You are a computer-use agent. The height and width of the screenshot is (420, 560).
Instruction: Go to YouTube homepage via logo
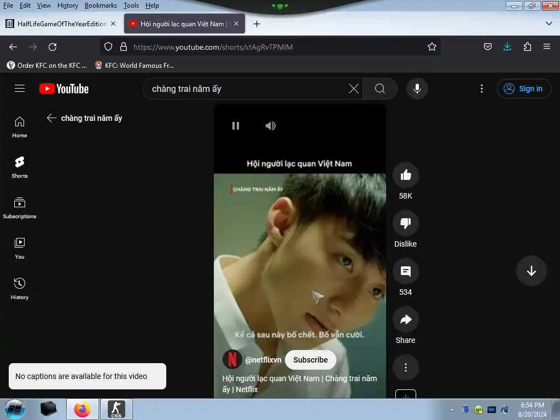click(64, 89)
